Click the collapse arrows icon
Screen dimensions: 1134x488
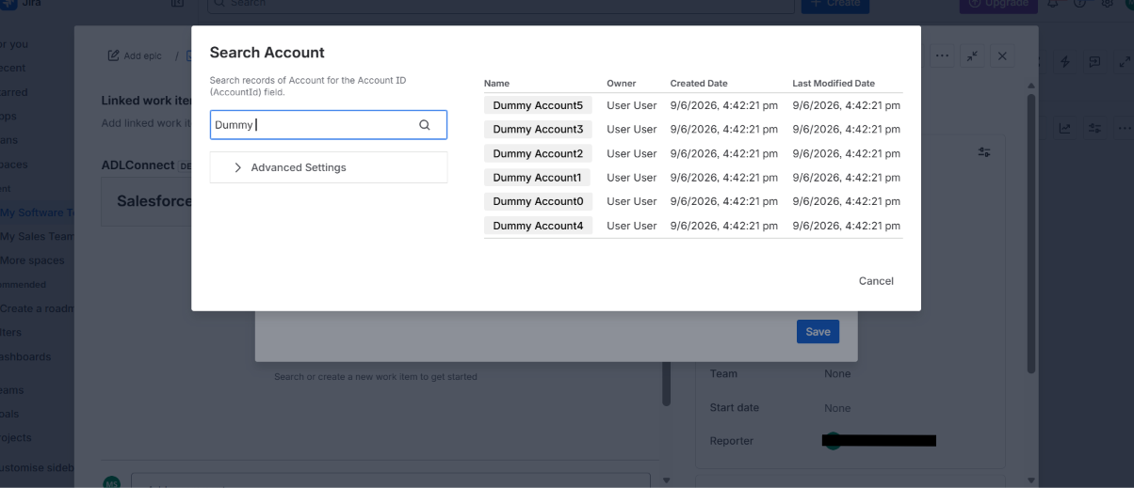972,56
